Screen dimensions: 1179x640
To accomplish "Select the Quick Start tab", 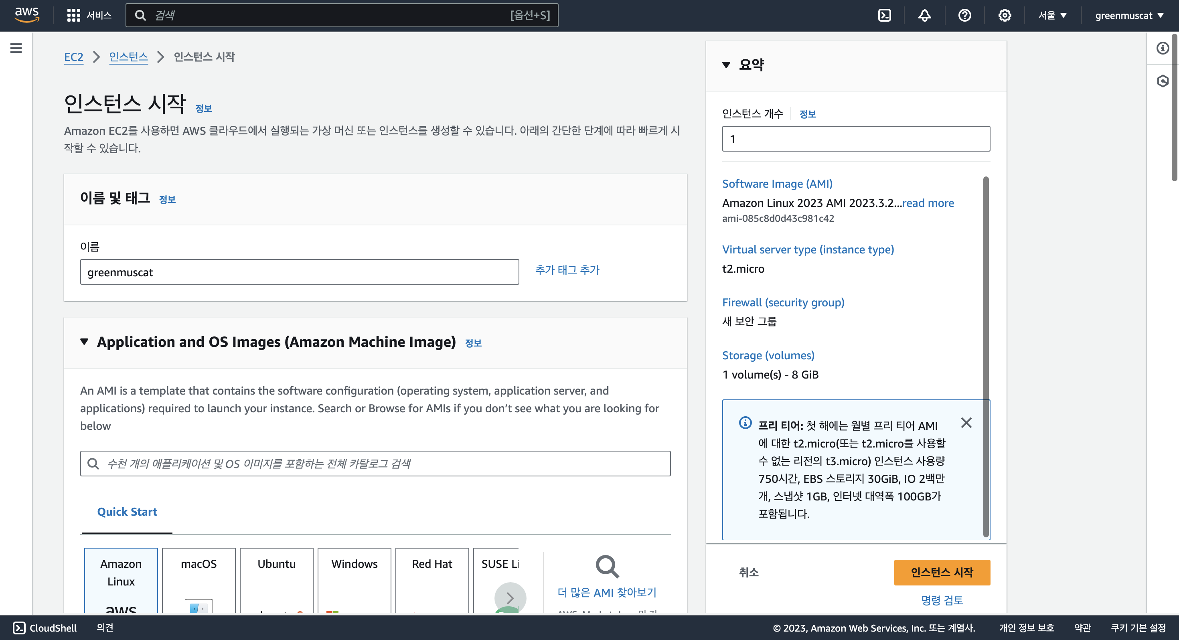I will pos(127,512).
